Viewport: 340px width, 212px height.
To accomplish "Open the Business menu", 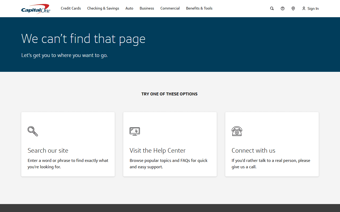I will point(147,8).
